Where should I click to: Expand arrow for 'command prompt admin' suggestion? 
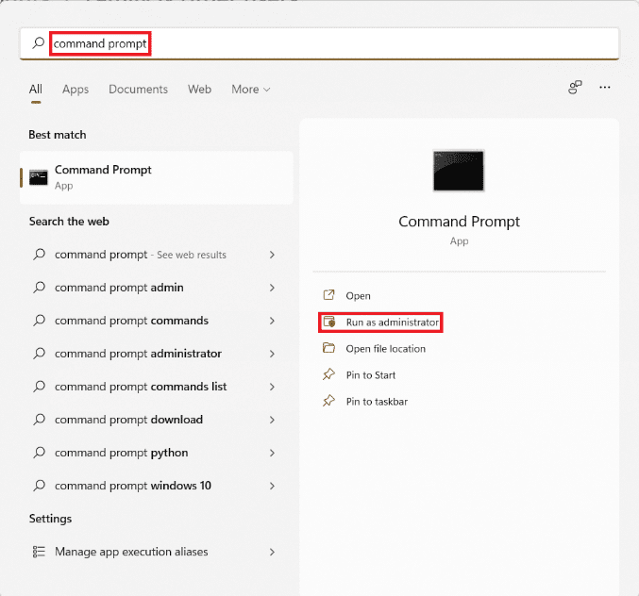click(x=272, y=288)
